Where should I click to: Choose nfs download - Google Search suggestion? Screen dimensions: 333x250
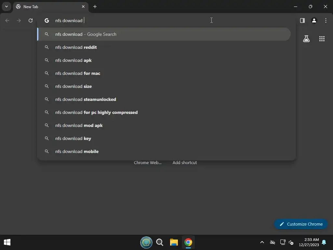pyautogui.click(x=164, y=34)
